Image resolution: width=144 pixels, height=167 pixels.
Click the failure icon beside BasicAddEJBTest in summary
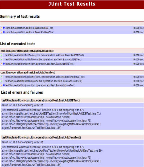(1, 28)
